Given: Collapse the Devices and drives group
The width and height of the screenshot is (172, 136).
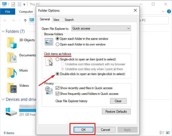Looking at the screenshot, I should (x=3, y=99).
